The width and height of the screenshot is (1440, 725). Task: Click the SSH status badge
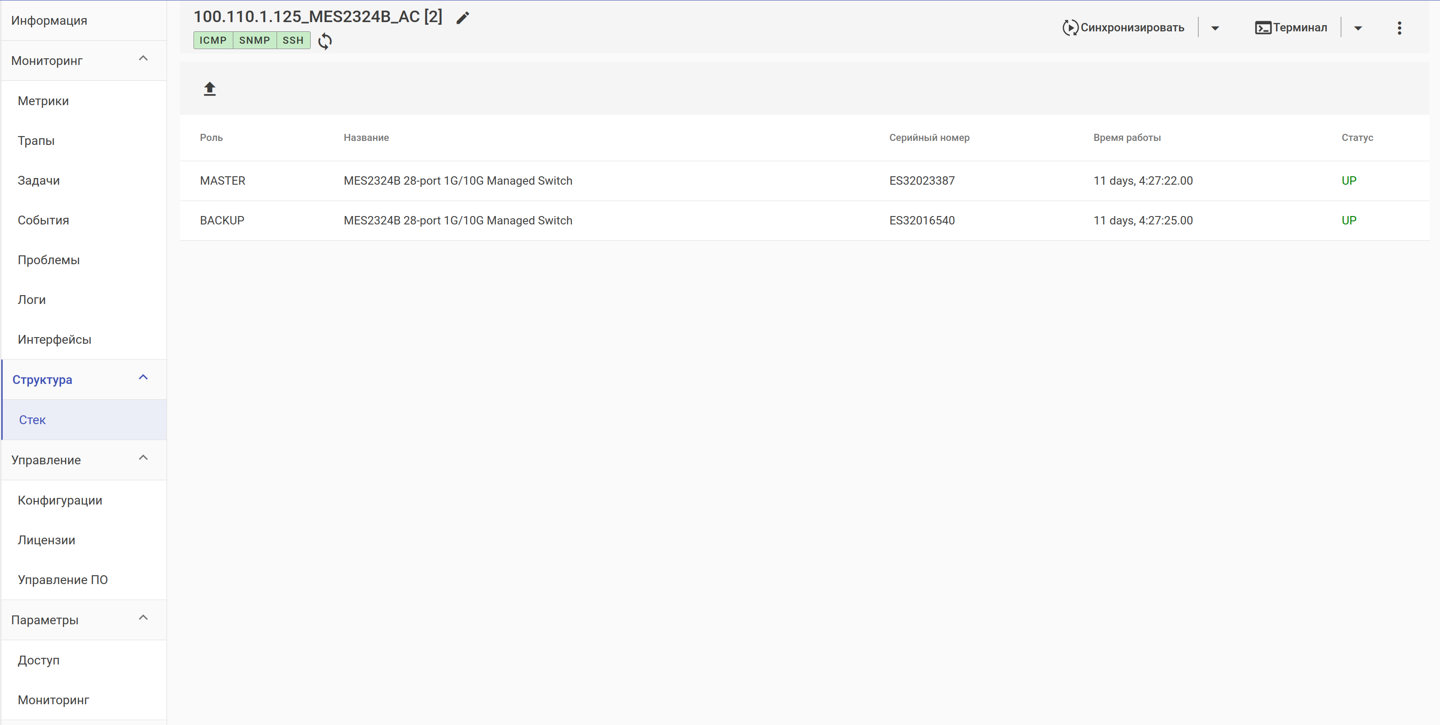pos(293,40)
